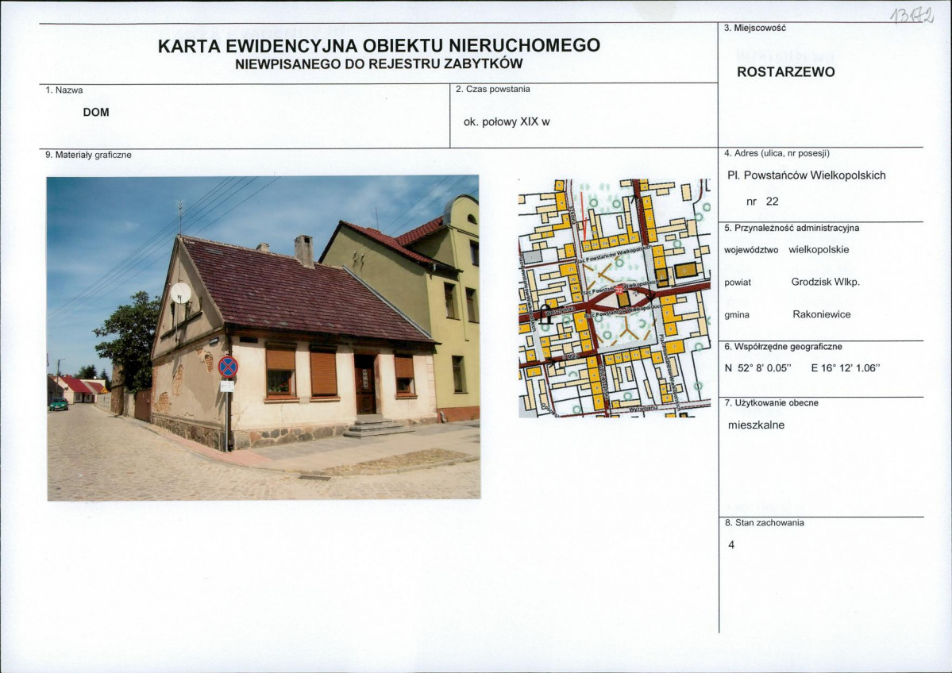Open the town map excerpt
This screenshot has width=952, height=673.
click(x=615, y=298)
